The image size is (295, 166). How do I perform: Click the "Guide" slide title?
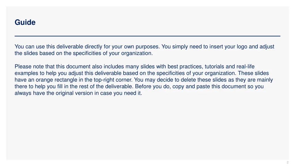[x=25, y=22]
